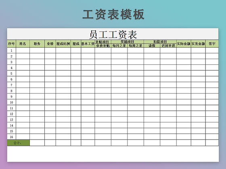Select row number 6 cell

[12, 79]
